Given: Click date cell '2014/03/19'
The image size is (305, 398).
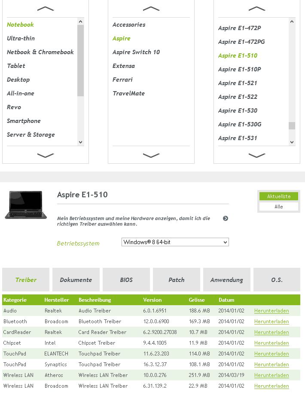Looking at the screenshot, I should coord(231,375).
